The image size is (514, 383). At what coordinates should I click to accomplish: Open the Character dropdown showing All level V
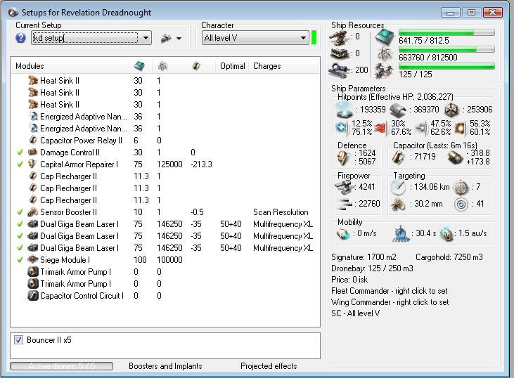255,38
